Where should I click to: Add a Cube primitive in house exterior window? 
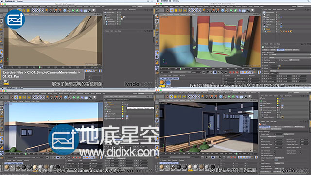tap(66, 97)
